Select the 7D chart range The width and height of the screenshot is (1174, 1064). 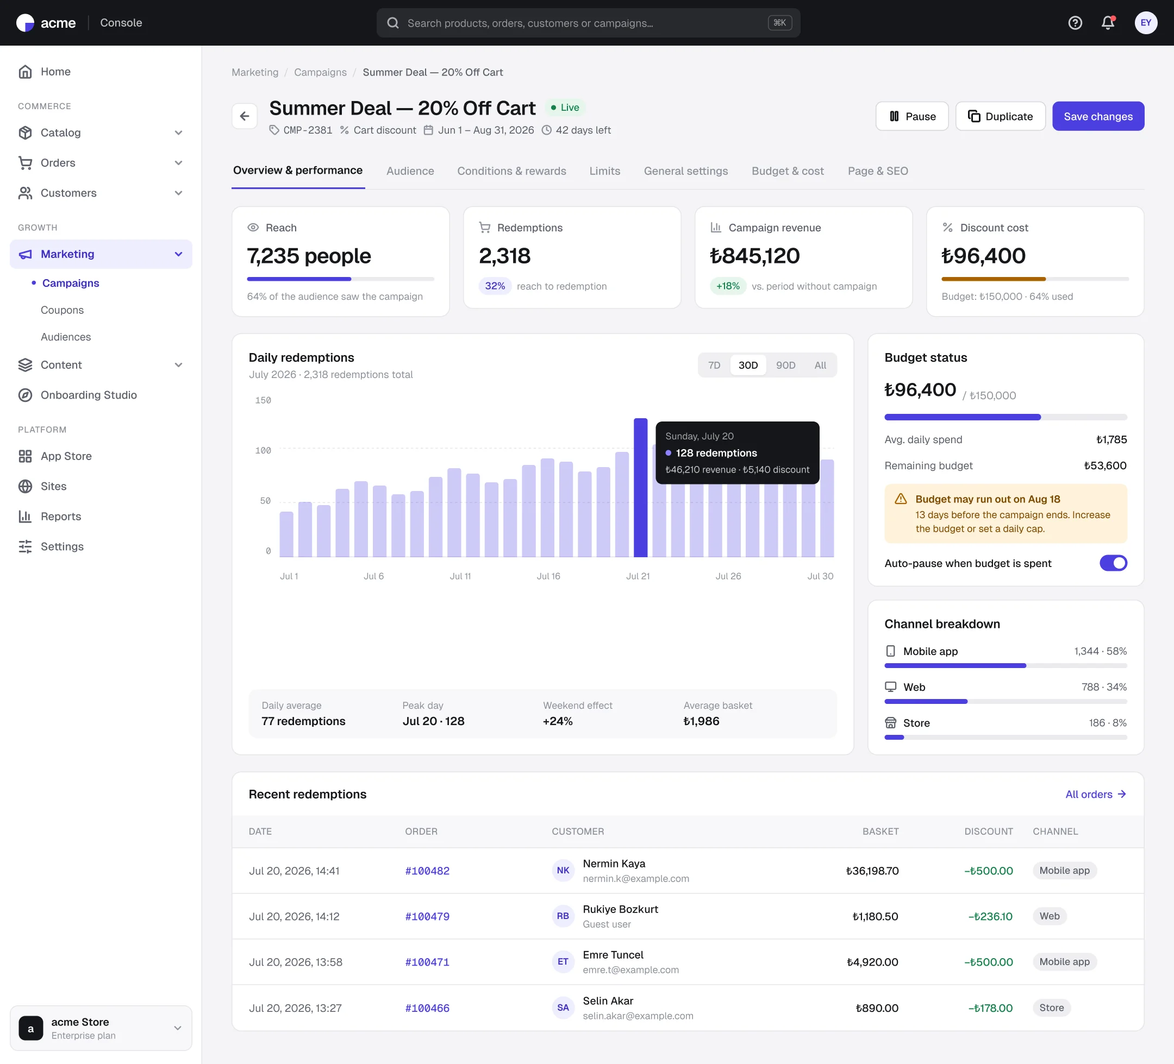[x=714, y=366]
